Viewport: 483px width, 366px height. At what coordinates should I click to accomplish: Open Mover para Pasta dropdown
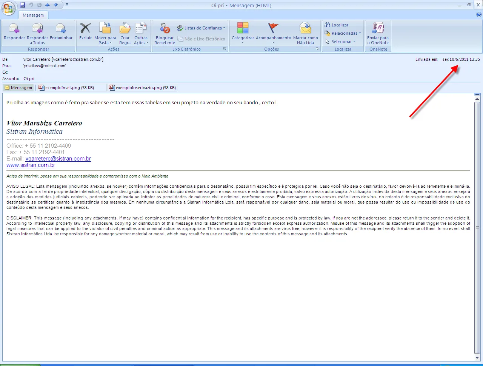105,34
